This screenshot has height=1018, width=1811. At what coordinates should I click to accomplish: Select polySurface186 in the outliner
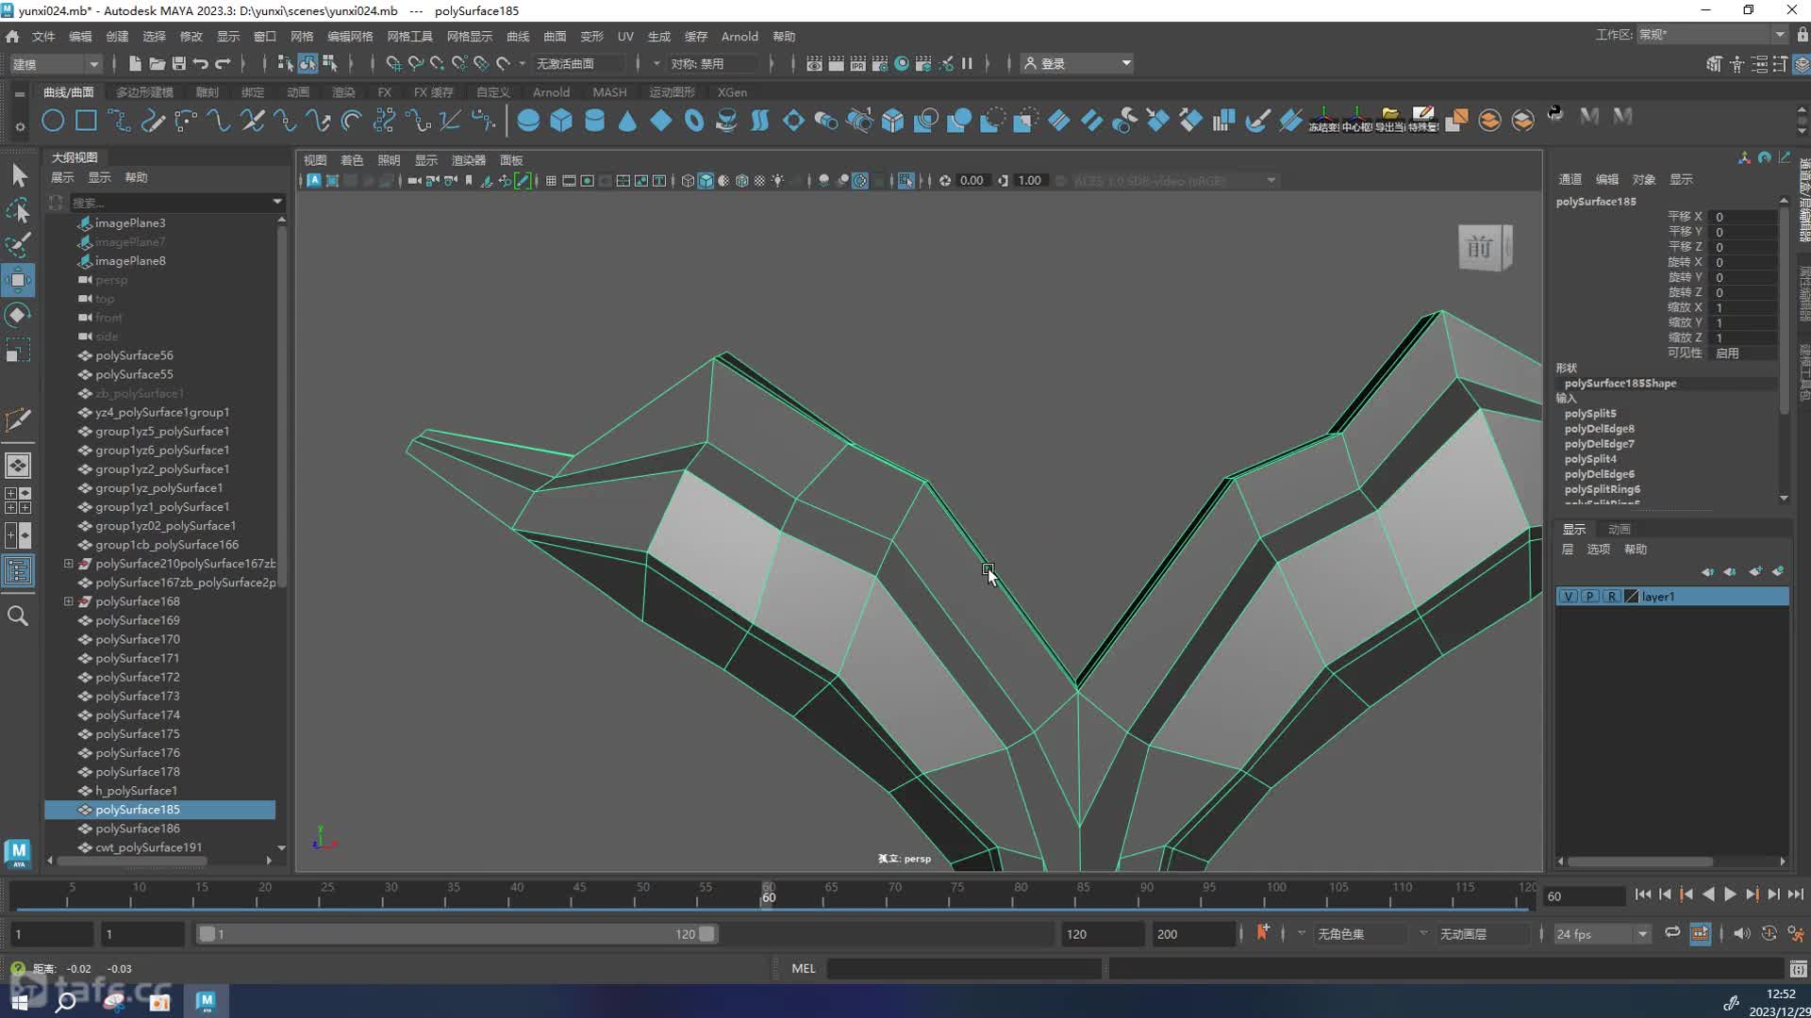click(x=138, y=829)
